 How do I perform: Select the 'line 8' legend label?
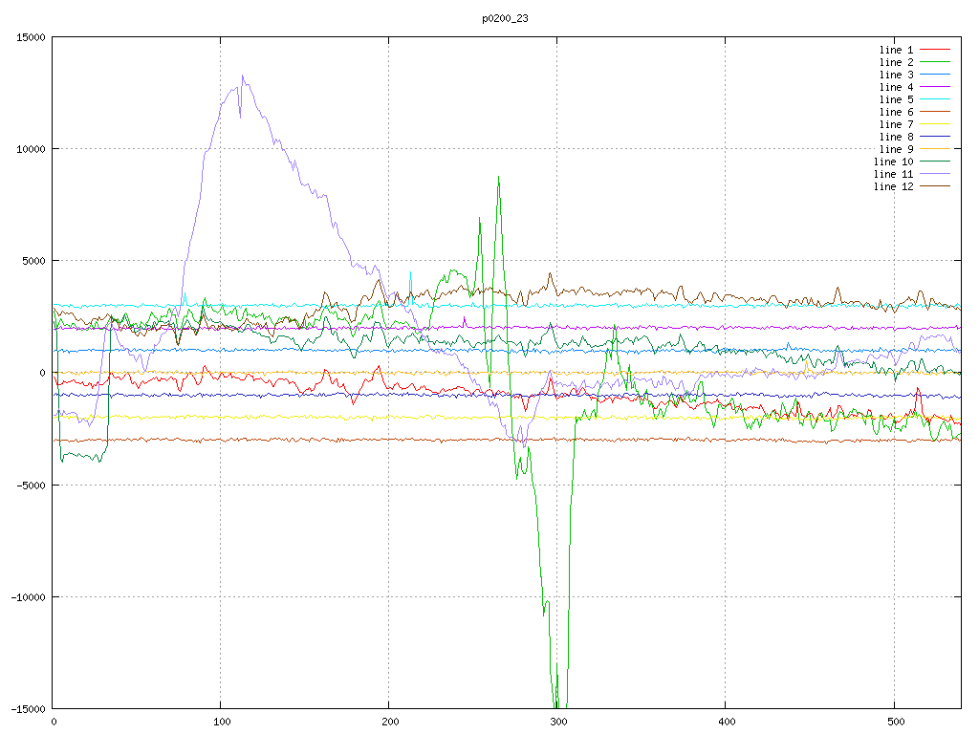[x=896, y=137]
